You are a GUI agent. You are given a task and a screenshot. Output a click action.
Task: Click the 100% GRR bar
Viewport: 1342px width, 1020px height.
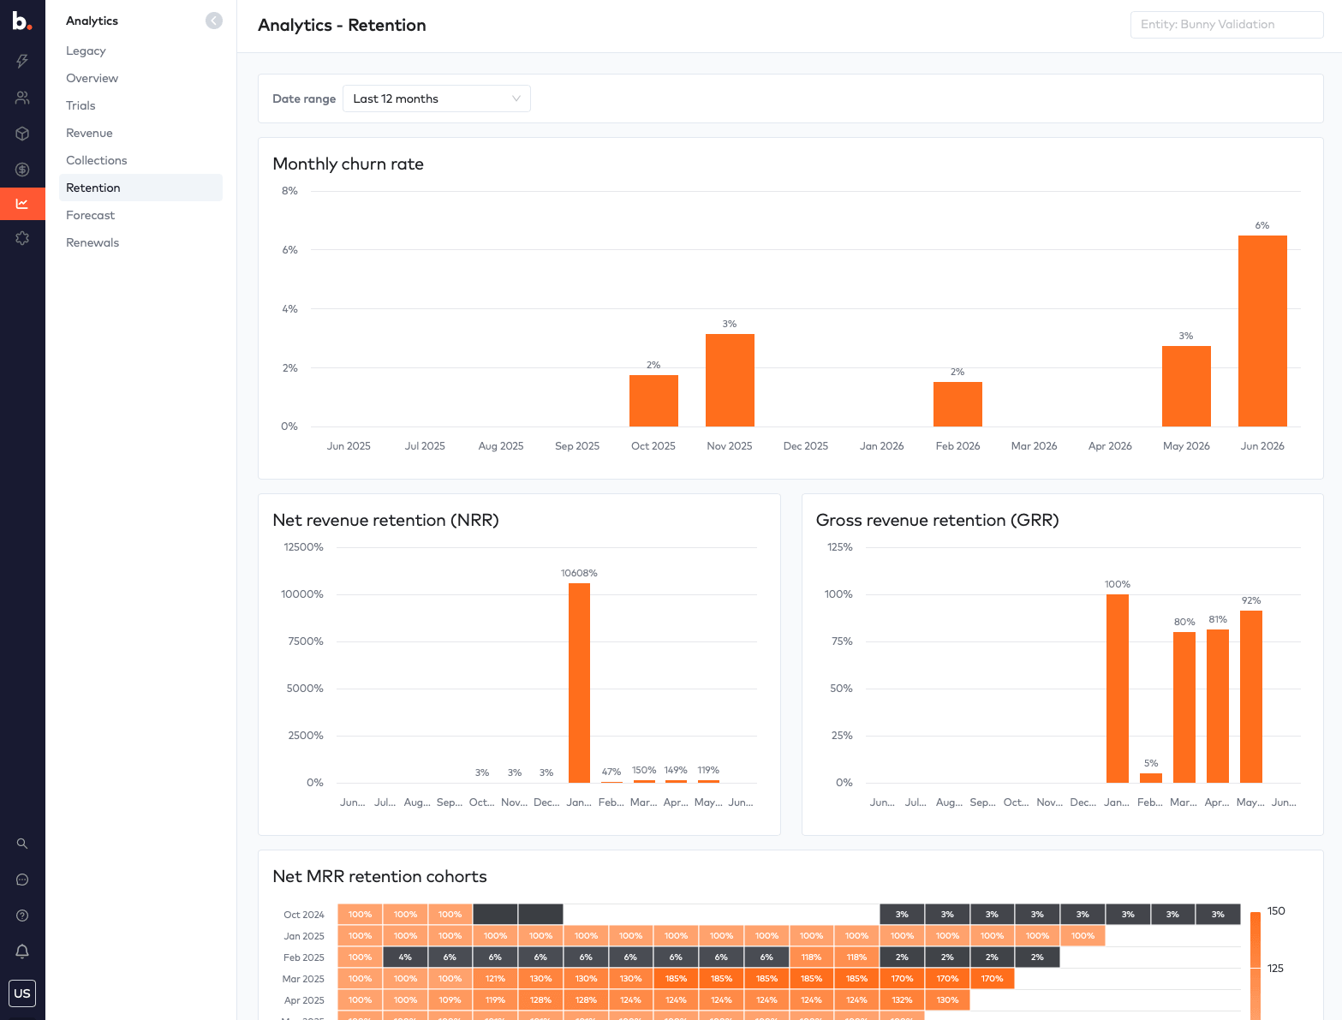tap(1118, 689)
